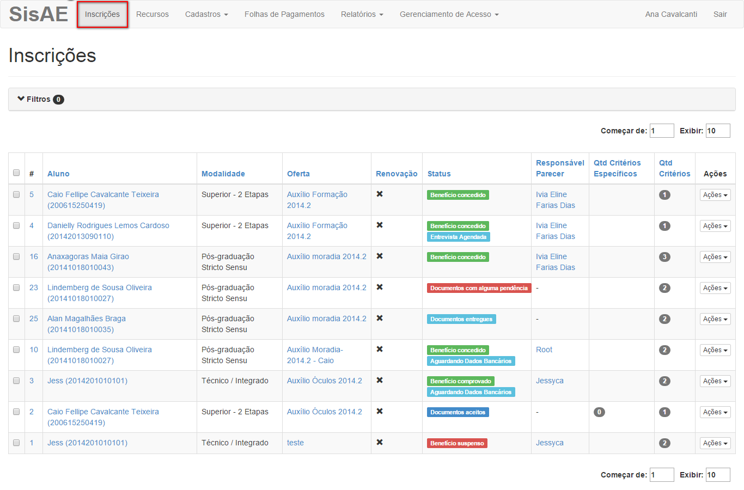Click the bottom Exibir input field
This screenshot has width=744, height=490.
tap(718, 475)
